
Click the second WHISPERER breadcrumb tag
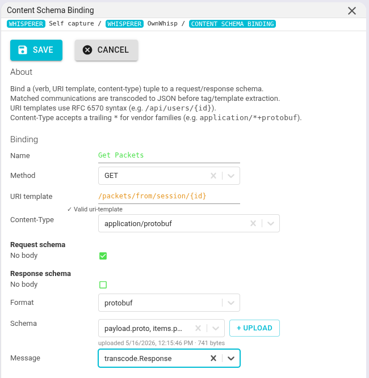click(124, 24)
